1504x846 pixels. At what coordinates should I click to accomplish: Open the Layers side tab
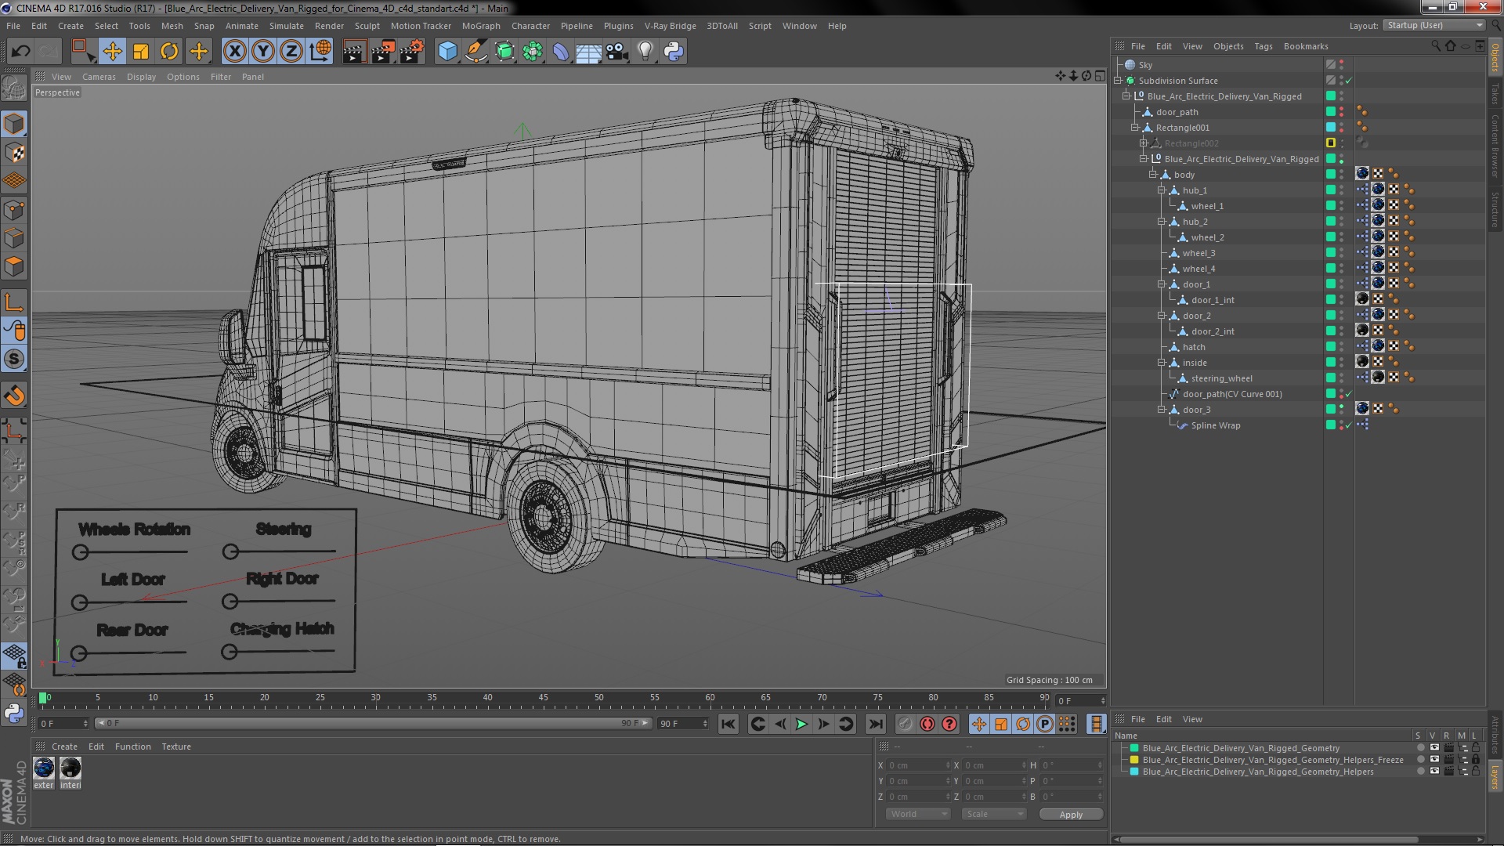[x=1495, y=777]
